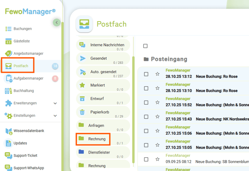This screenshot has width=249, height=171.
Task: Click the Posteingang heading
Action: click(169, 59)
